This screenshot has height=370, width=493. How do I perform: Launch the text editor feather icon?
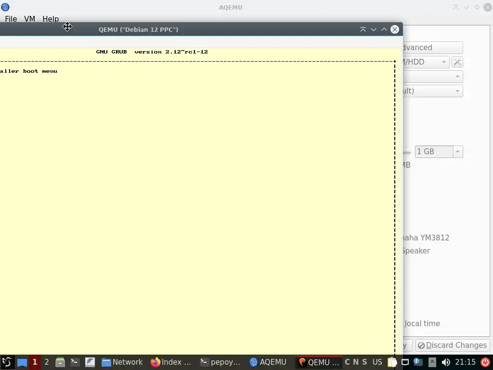pyautogui.click(x=90, y=362)
